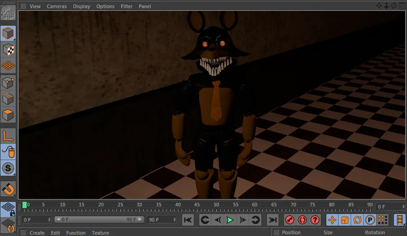The image size is (407, 236).
Task: Open the material manager Function menu
Action: (x=76, y=233)
